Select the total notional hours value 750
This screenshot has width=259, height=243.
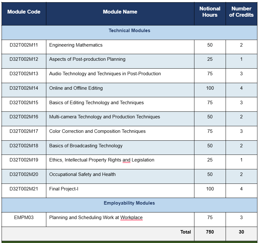coord(210,232)
